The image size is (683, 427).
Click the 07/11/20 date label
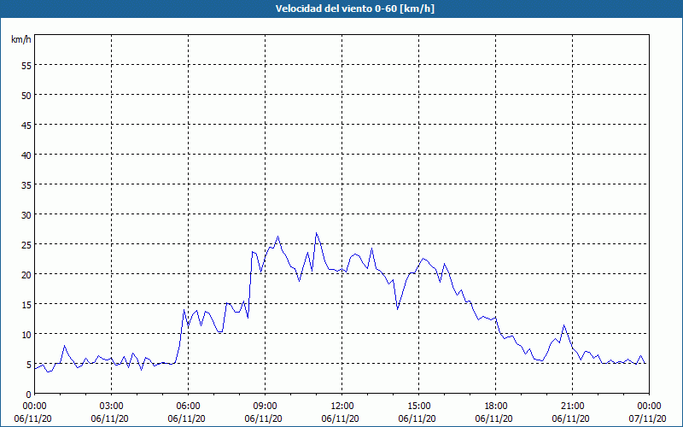click(x=647, y=418)
